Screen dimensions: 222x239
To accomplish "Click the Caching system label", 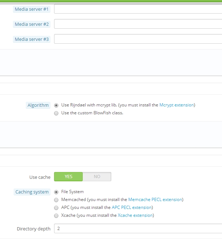I will click(32, 192).
